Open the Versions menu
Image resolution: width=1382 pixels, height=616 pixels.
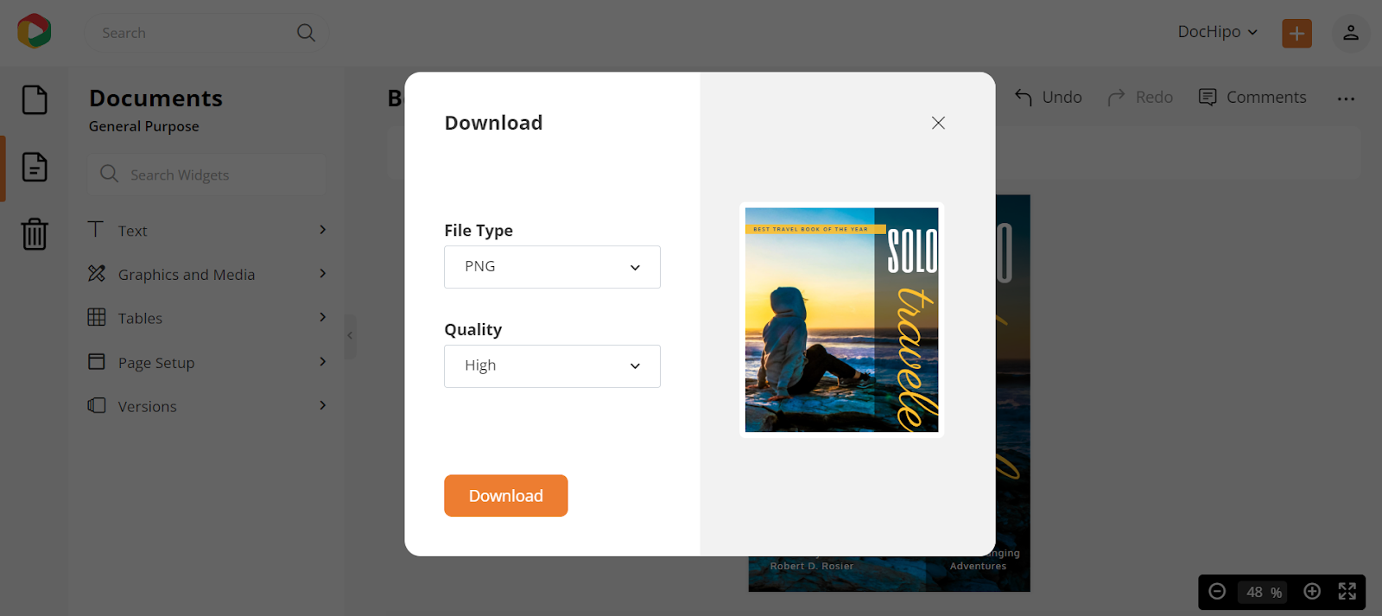pos(207,406)
